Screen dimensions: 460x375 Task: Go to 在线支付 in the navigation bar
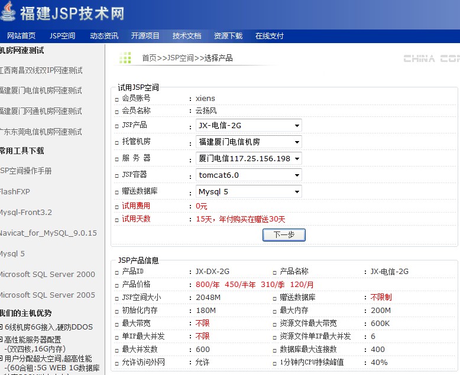[x=270, y=36]
